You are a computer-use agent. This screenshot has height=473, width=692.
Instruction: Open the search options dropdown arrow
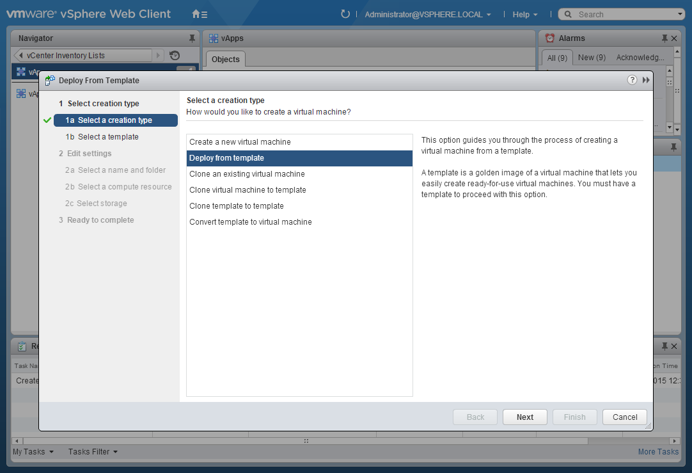[680, 14]
